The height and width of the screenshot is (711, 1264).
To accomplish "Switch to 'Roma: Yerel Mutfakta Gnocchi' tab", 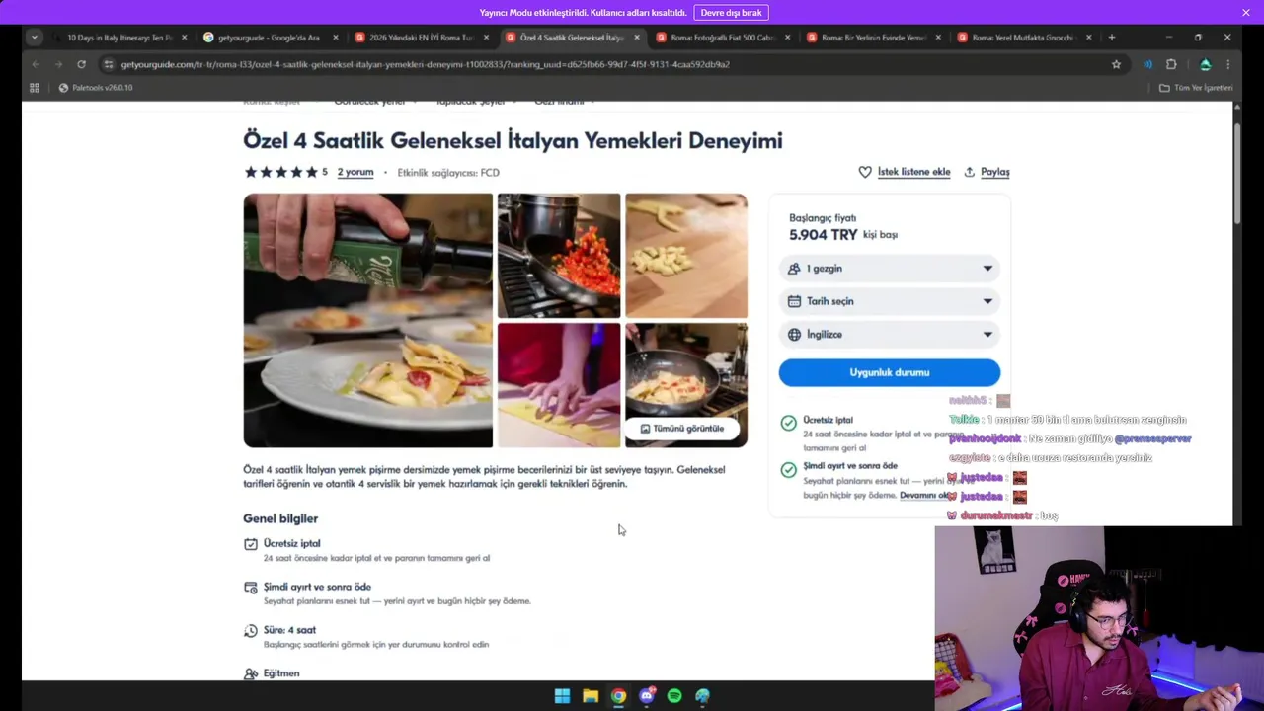I will pyautogui.click(x=1023, y=38).
